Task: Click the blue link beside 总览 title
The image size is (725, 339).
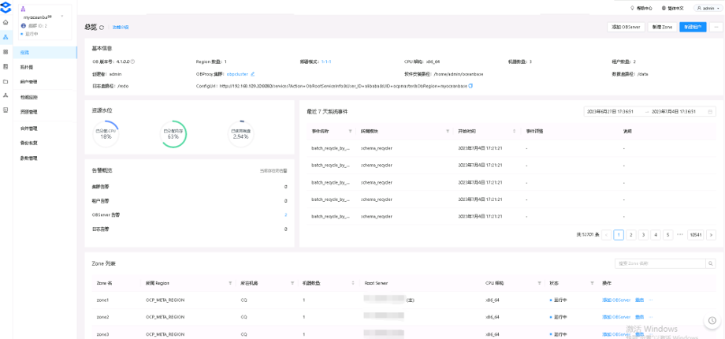Action: (x=121, y=28)
